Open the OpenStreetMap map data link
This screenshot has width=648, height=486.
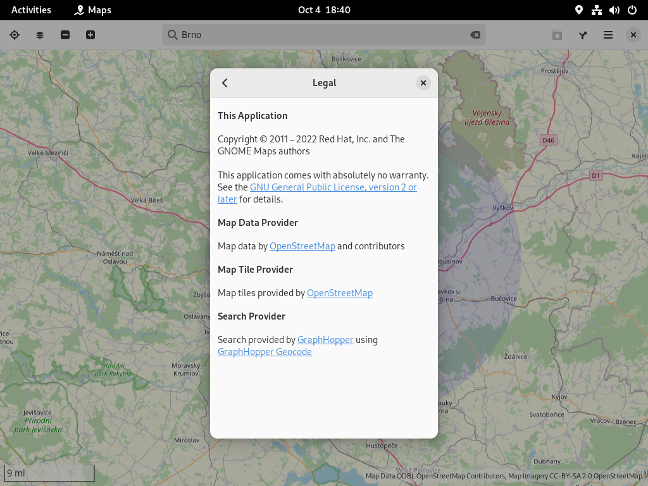[x=302, y=246]
